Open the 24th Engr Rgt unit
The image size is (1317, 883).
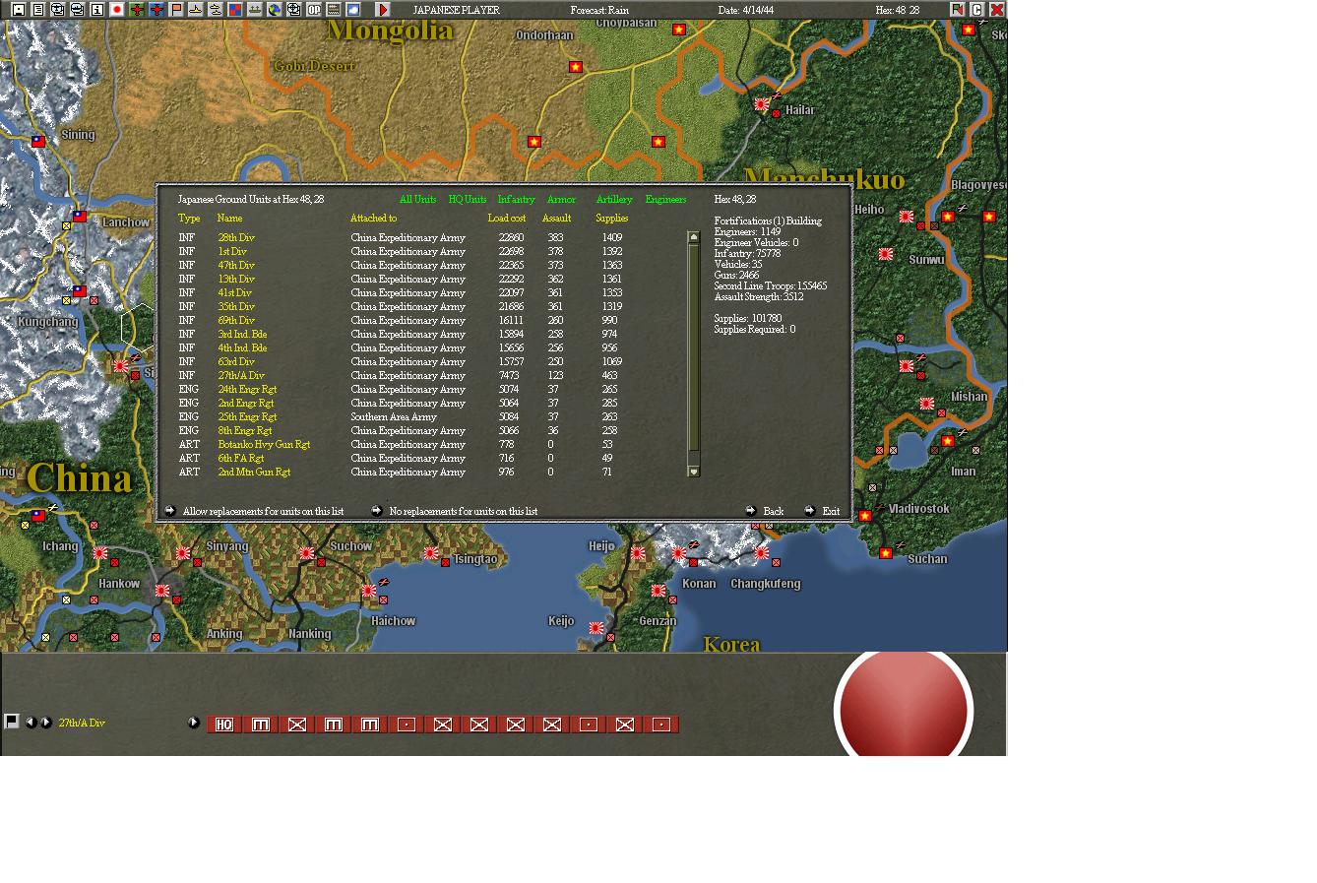tap(247, 390)
